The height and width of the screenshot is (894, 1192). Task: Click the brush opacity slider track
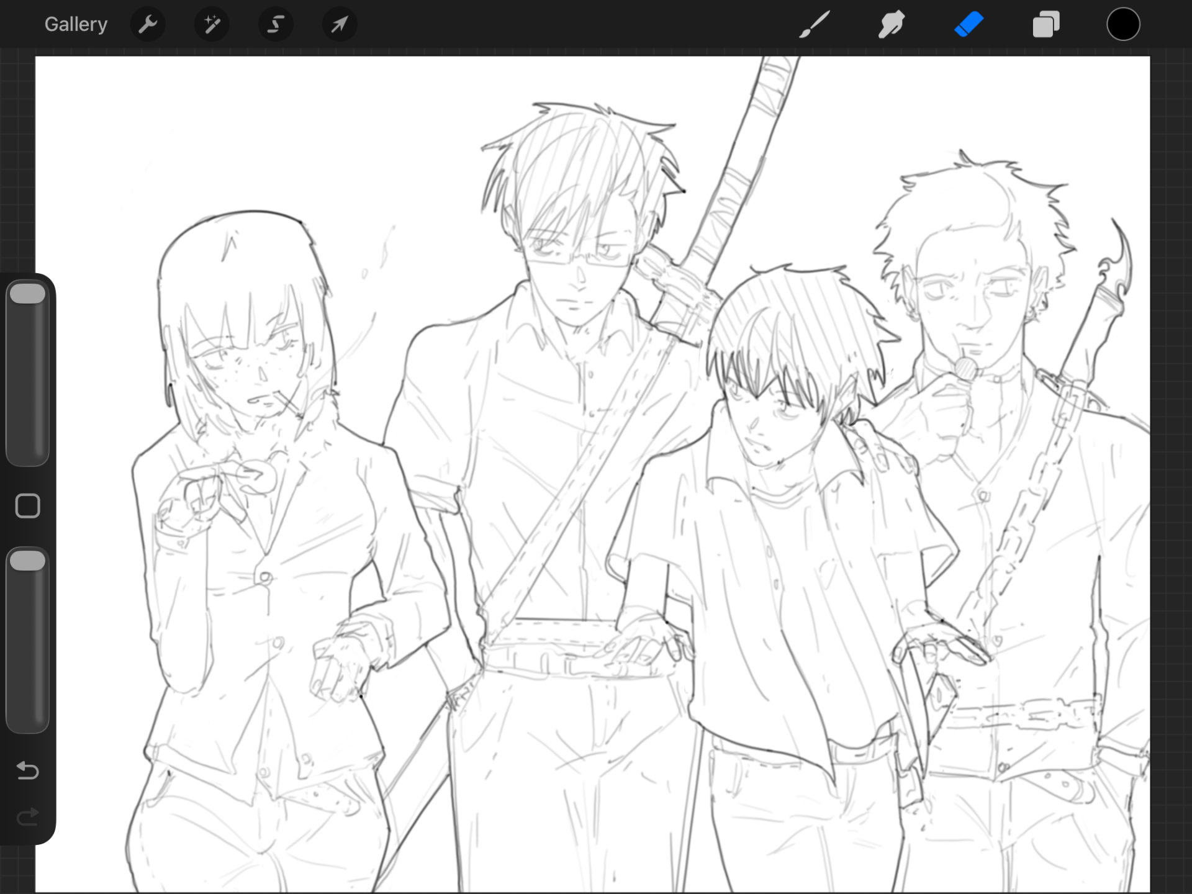point(27,640)
